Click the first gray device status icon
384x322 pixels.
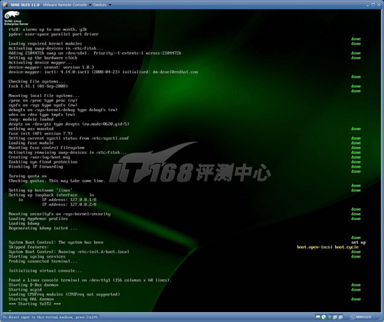335,317
